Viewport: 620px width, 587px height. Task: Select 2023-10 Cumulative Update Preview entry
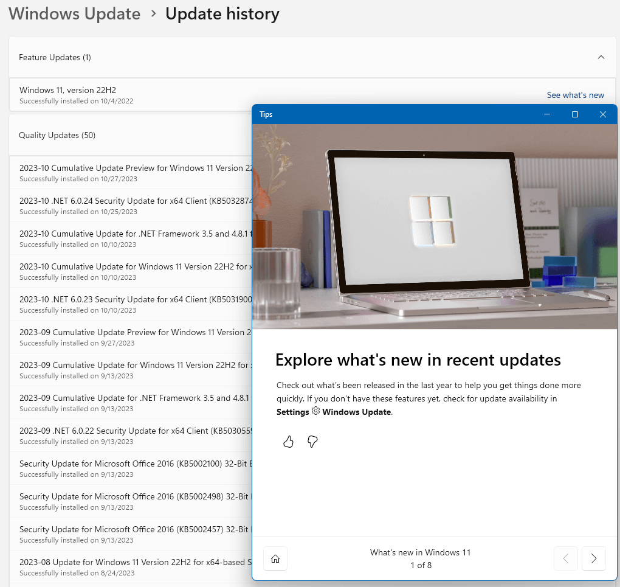coord(131,173)
